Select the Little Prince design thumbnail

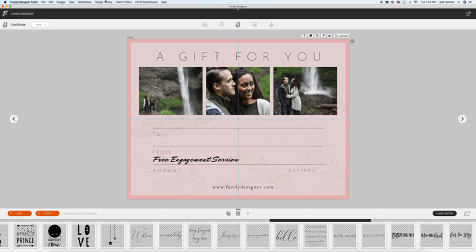(26, 236)
